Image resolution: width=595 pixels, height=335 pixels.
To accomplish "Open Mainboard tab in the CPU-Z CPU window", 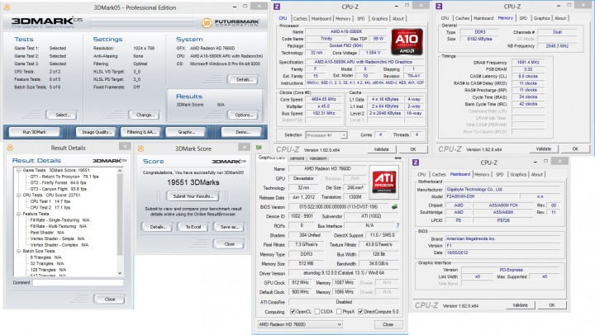I will [x=321, y=19].
